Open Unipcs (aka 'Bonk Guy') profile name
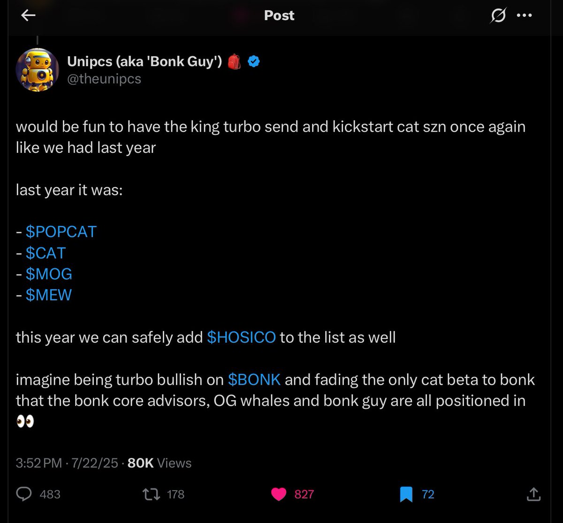Viewport: 563px width, 523px height. coord(145,61)
